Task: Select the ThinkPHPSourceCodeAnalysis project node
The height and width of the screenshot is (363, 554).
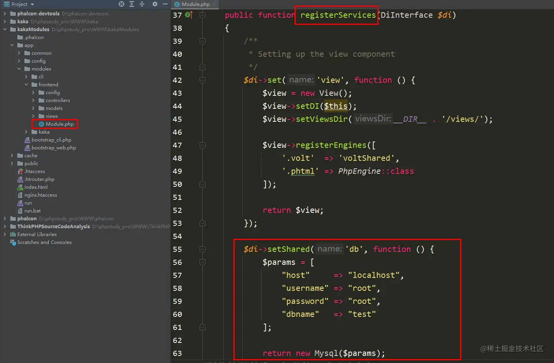Action: (53, 226)
